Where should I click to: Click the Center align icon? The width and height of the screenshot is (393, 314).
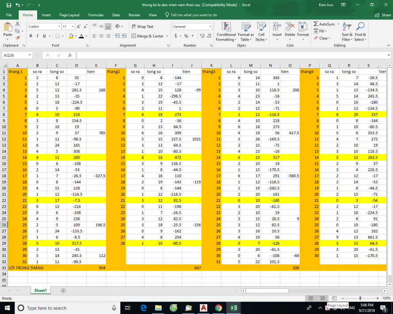[x=101, y=36]
